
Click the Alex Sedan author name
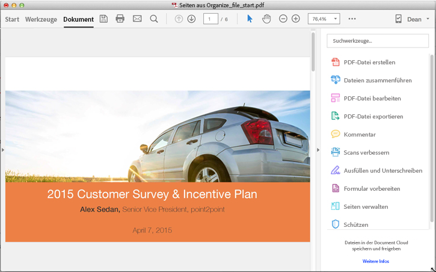pos(100,209)
